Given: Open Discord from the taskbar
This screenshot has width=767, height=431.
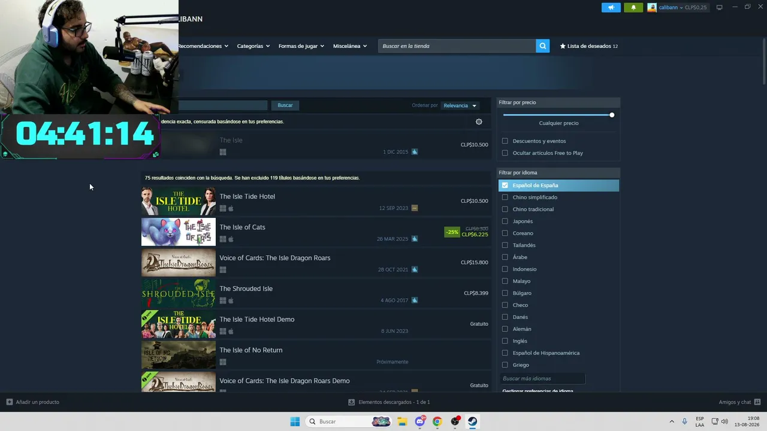Looking at the screenshot, I should point(420,421).
